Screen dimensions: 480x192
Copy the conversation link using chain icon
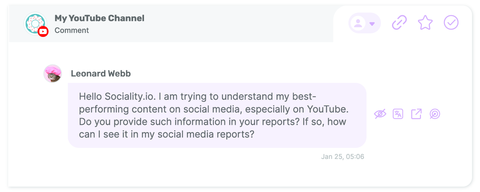(399, 22)
